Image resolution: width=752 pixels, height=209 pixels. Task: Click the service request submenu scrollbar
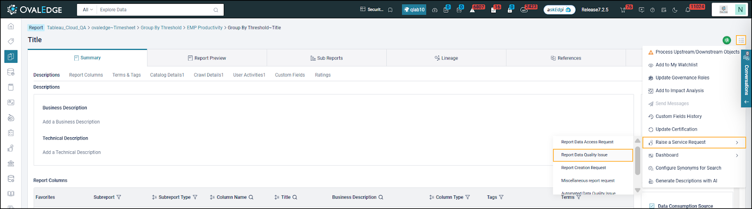637,160
